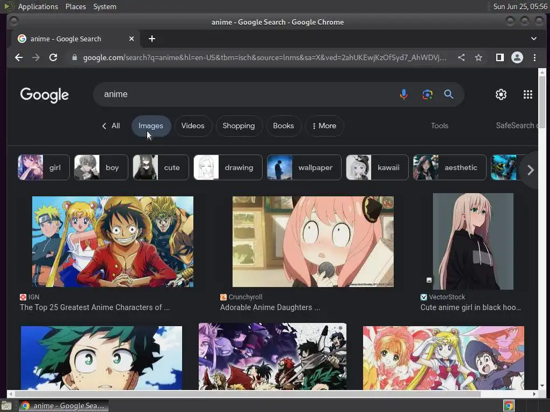Click the scroll-down arrow of vertical scrollbar
The width and height of the screenshot is (550, 412).
point(542,386)
